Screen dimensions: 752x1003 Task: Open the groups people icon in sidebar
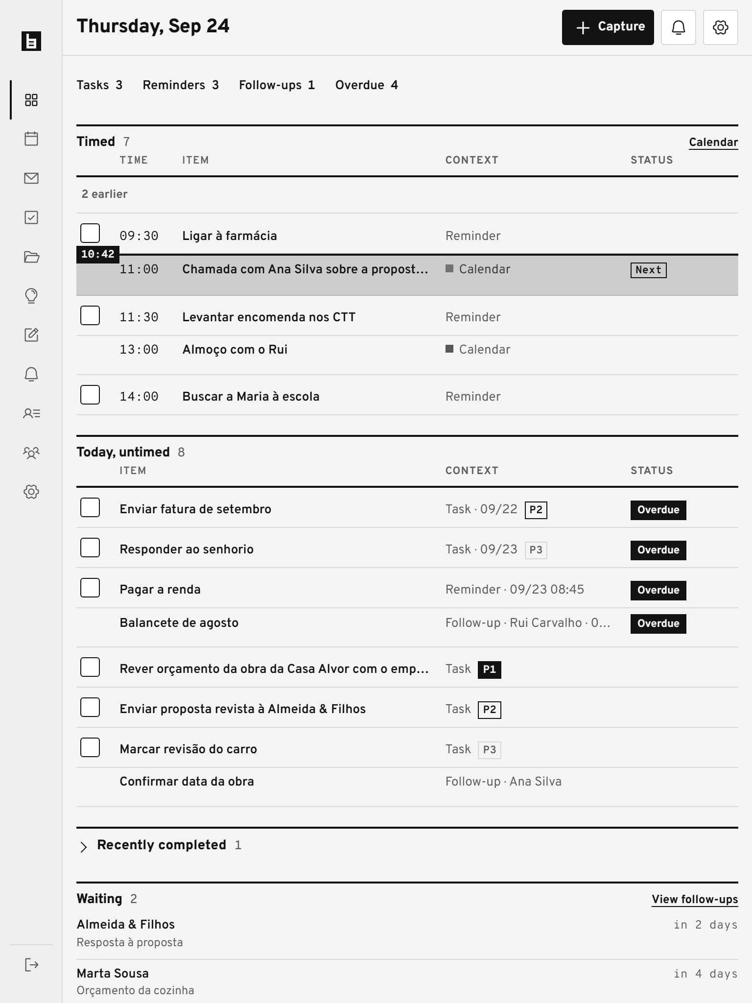(31, 453)
